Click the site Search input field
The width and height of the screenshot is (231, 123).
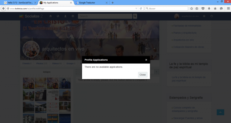pyautogui.click(x=105, y=16)
